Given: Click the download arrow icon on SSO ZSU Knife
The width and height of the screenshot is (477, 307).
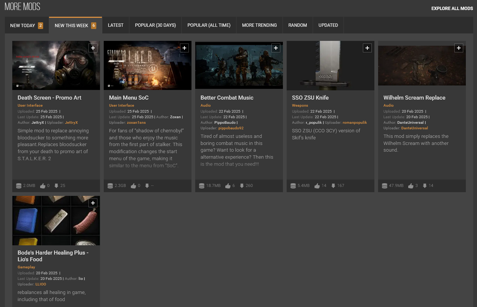Looking at the screenshot, I should pyautogui.click(x=333, y=185).
